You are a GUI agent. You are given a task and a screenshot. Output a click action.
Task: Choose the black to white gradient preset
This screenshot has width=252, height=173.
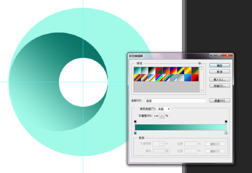(x=152, y=71)
